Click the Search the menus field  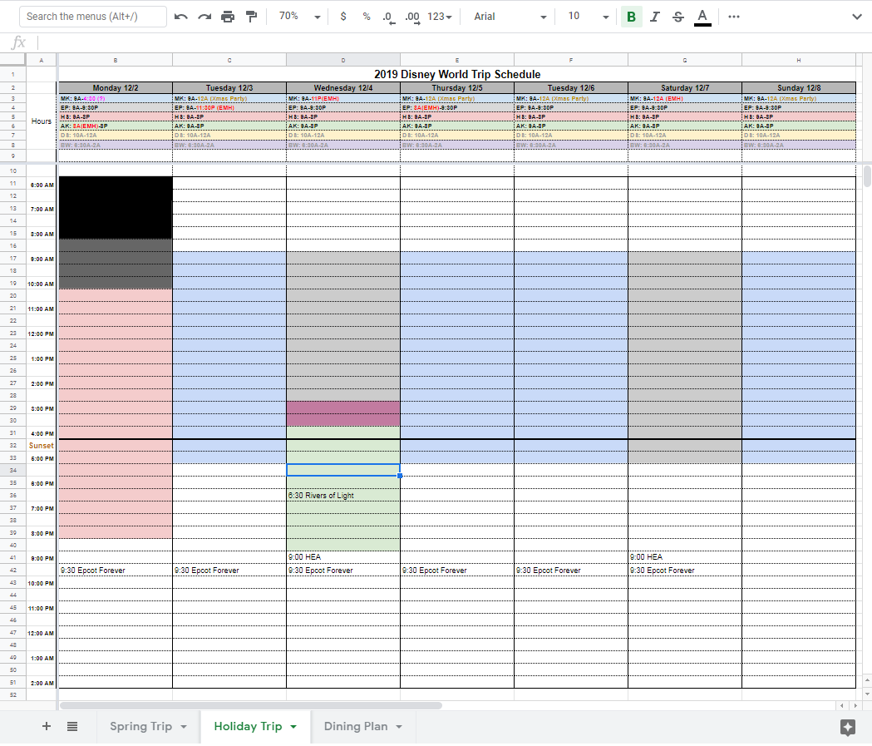93,17
